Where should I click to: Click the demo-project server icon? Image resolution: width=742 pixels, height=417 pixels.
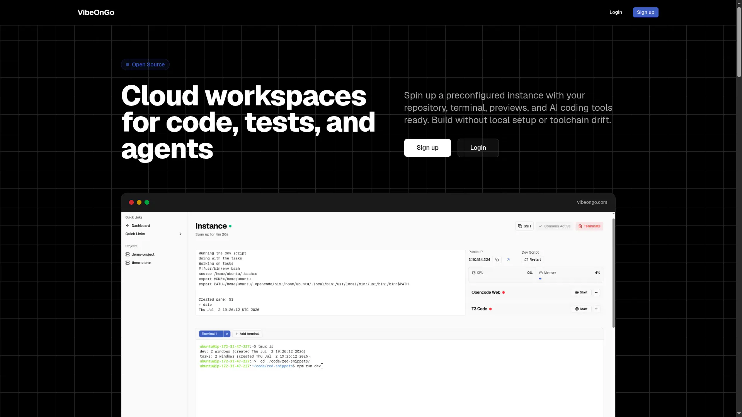(128, 254)
